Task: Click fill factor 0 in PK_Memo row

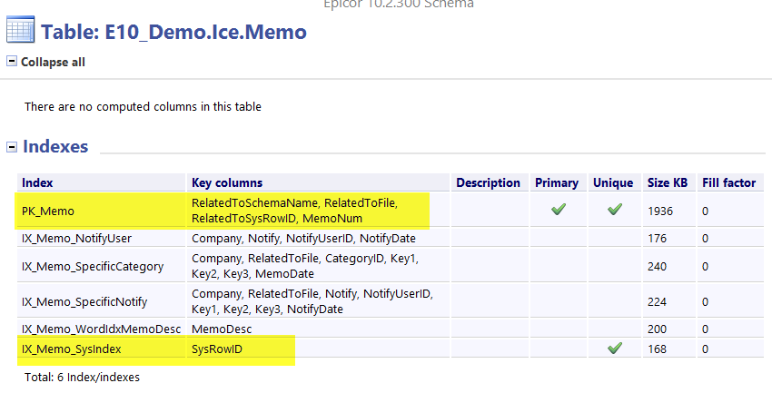Action: (x=705, y=211)
